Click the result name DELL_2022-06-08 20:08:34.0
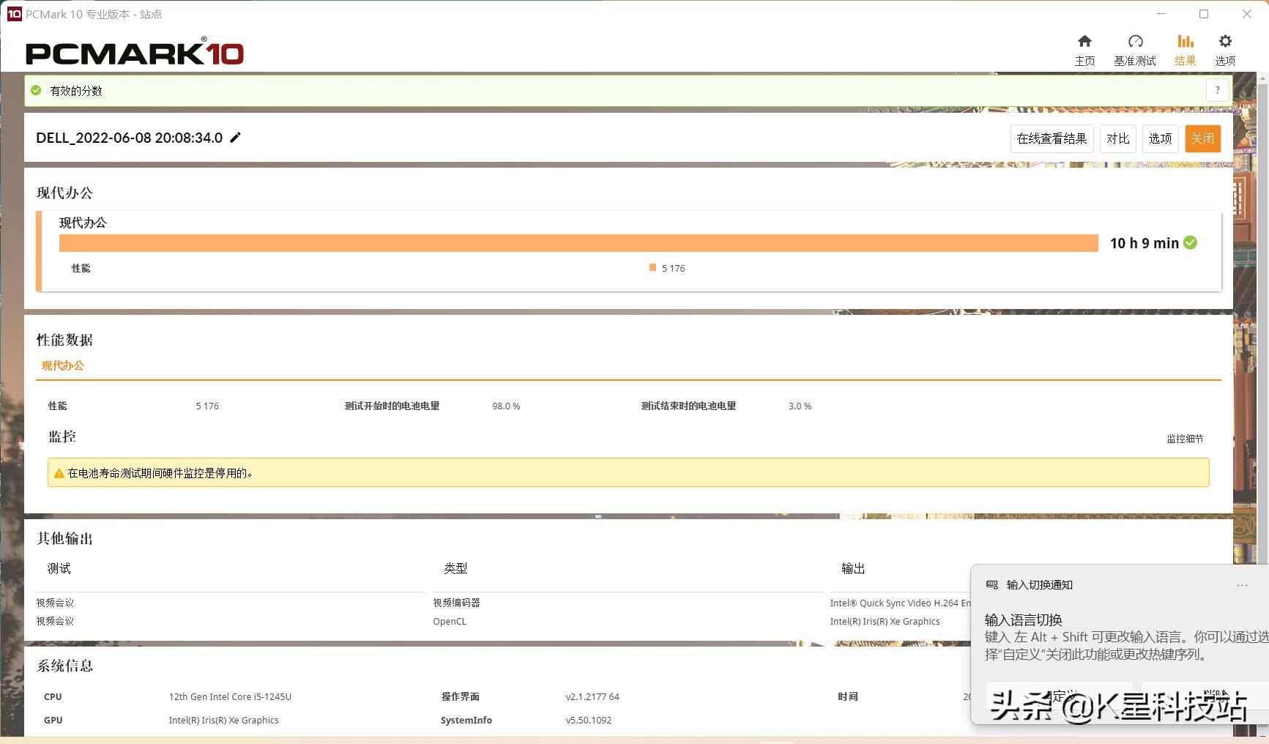The image size is (1269, 744). [x=130, y=138]
